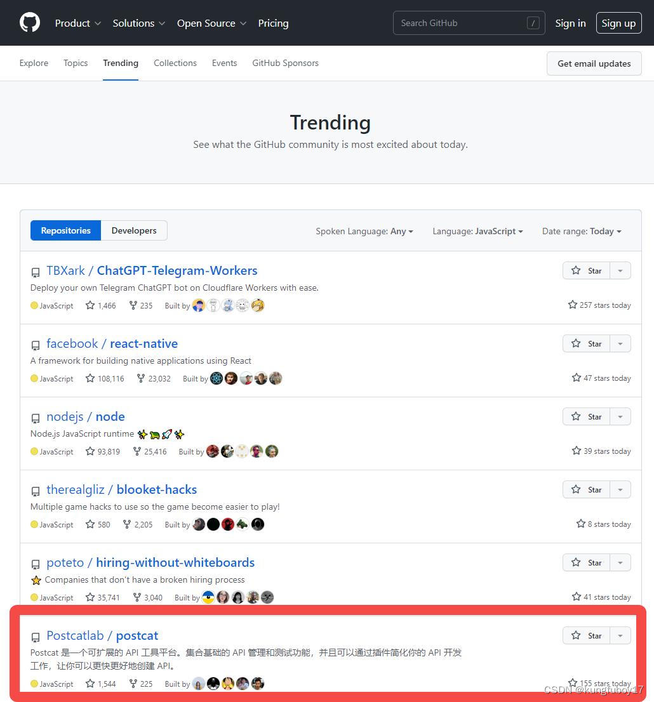Star the hiring-without-whiteboards repository
This screenshot has height=702, width=654.
586,562
